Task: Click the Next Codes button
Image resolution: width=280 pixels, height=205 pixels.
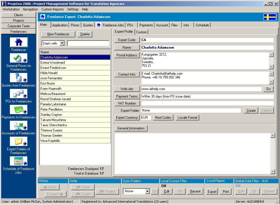Action: tap(163, 118)
